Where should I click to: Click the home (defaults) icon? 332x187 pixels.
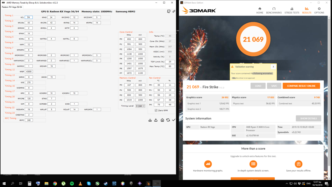pyautogui.click(x=162, y=120)
